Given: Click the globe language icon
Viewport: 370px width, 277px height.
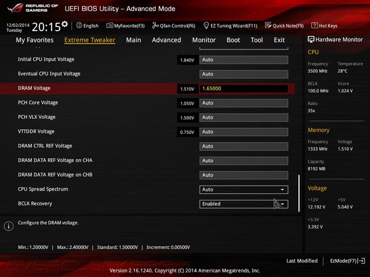Looking at the screenshot, I should click(79, 25).
